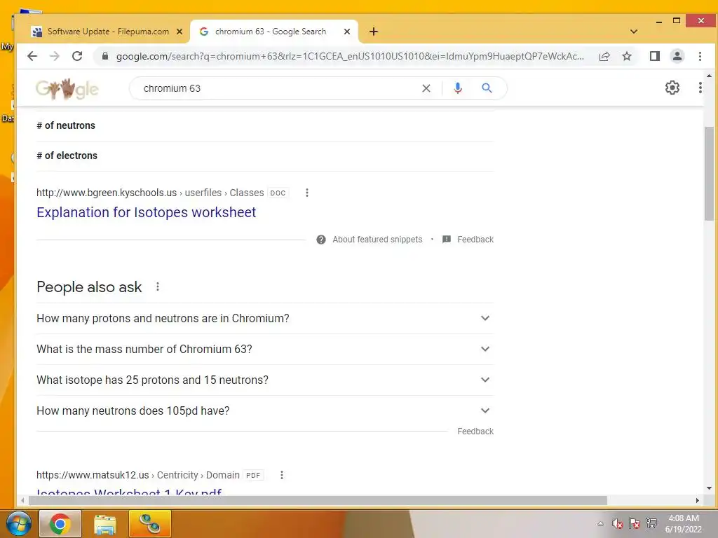Expand 'What isotope has 25 protons' question
This screenshot has height=538, width=718.
click(x=264, y=380)
